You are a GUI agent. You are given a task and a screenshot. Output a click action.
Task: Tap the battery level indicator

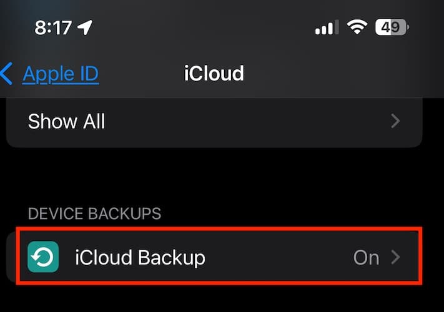(390, 27)
